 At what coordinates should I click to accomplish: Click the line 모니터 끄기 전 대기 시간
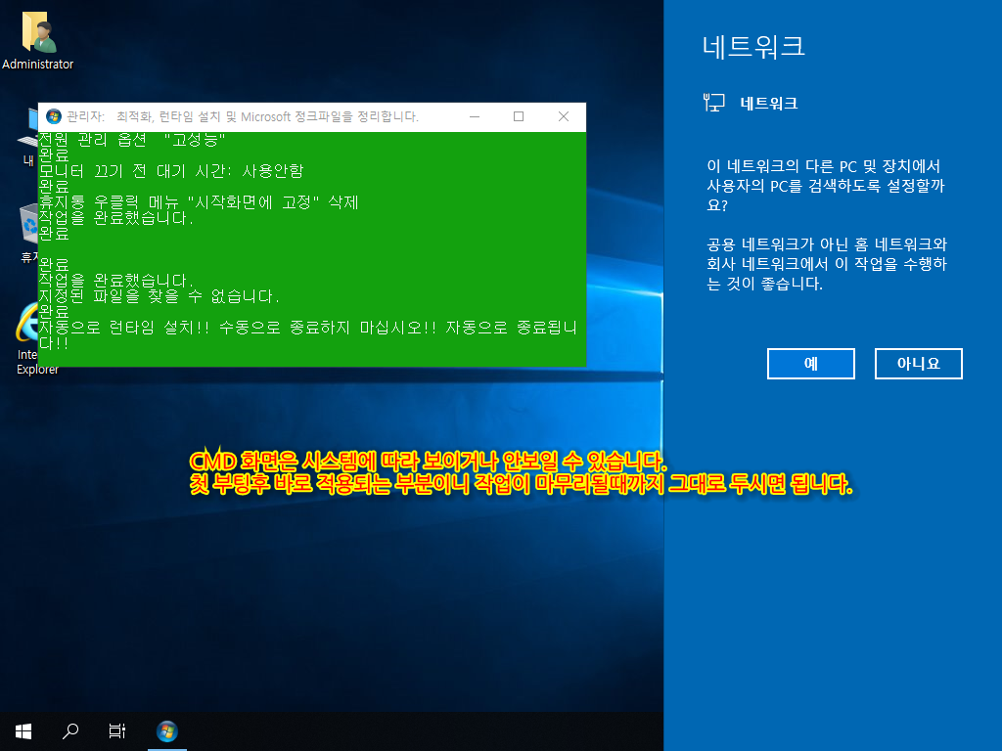point(171,170)
